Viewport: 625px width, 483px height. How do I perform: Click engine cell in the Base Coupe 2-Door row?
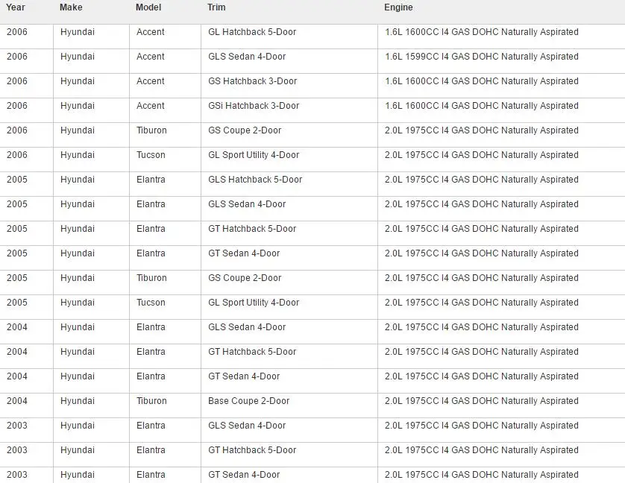coord(482,401)
